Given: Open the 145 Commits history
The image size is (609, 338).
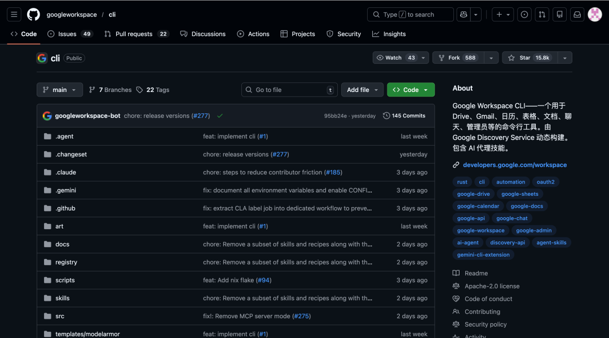Looking at the screenshot, I should (x=404, y=116).
